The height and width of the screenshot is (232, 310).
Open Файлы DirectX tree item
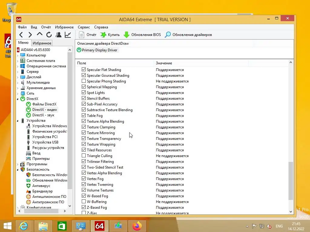(x=44, y=104)
